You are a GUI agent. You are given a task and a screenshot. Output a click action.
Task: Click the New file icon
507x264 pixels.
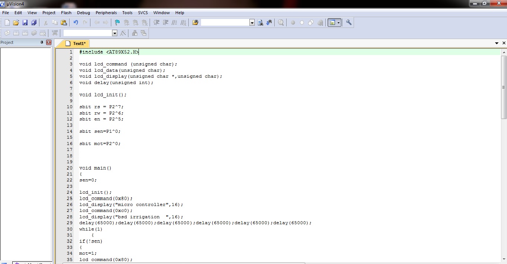(7, 23)
